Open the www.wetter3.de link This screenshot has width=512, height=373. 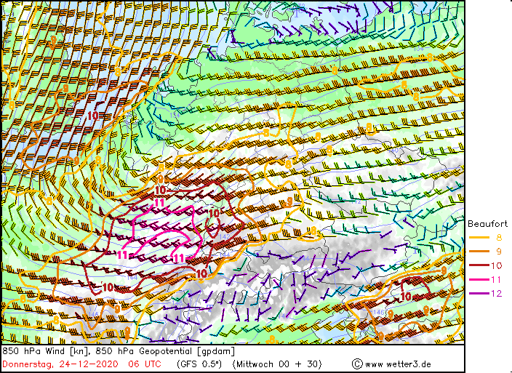tap(398, 364)
